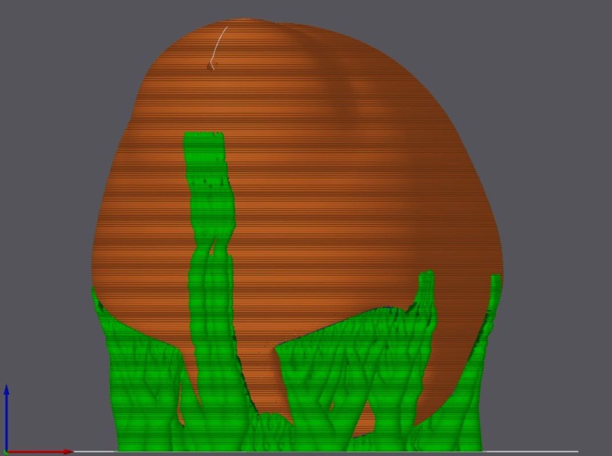Viewport: 612px width, 456px height.
Task: Select the white travel line near the model top
Action: tap(218, 43)
